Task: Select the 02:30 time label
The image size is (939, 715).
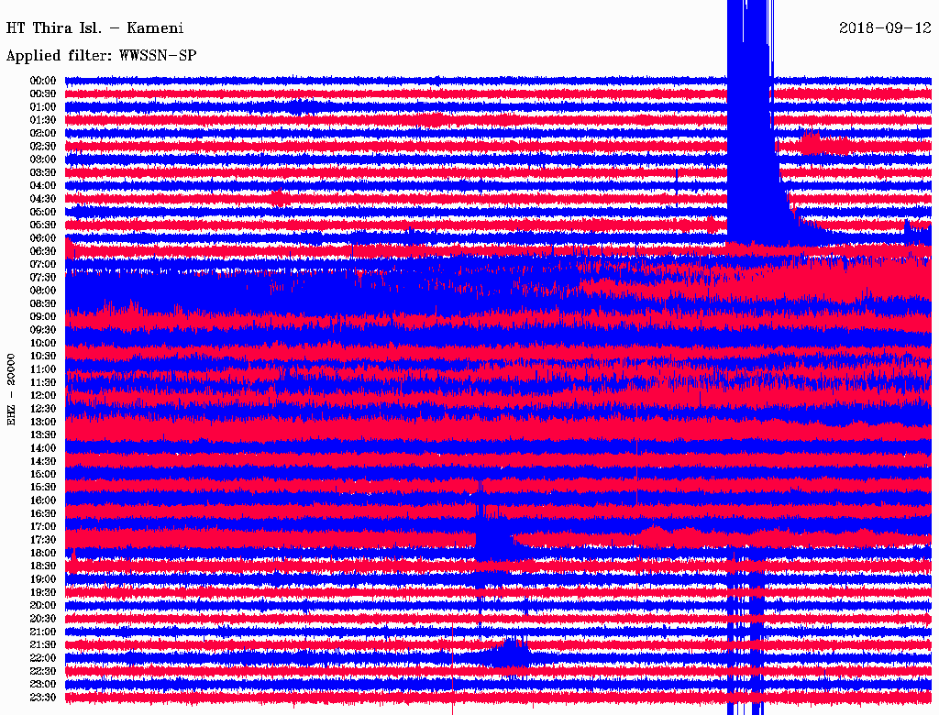Action: click(43, 147)
